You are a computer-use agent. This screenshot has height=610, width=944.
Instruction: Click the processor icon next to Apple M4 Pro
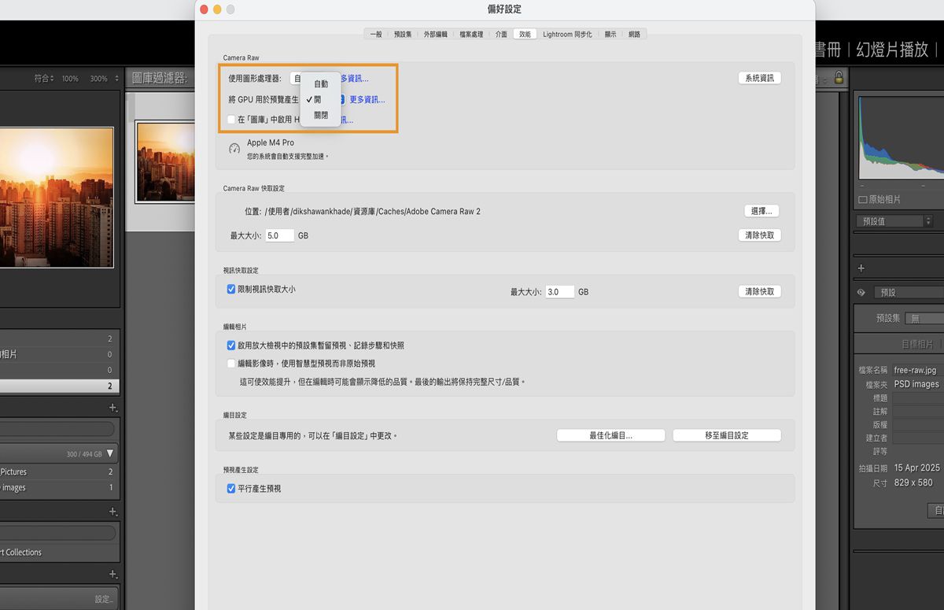[234, 148]
